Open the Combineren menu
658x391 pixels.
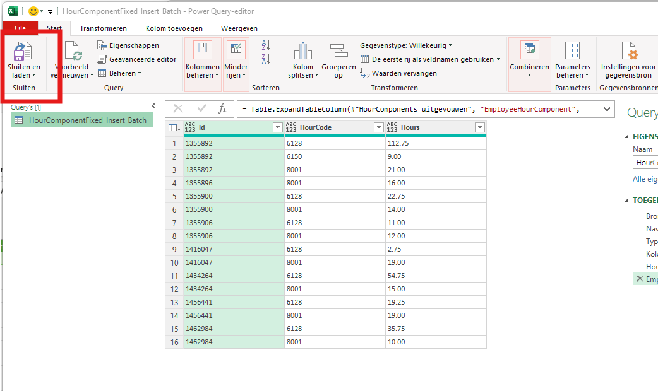(x=529, y=57)
